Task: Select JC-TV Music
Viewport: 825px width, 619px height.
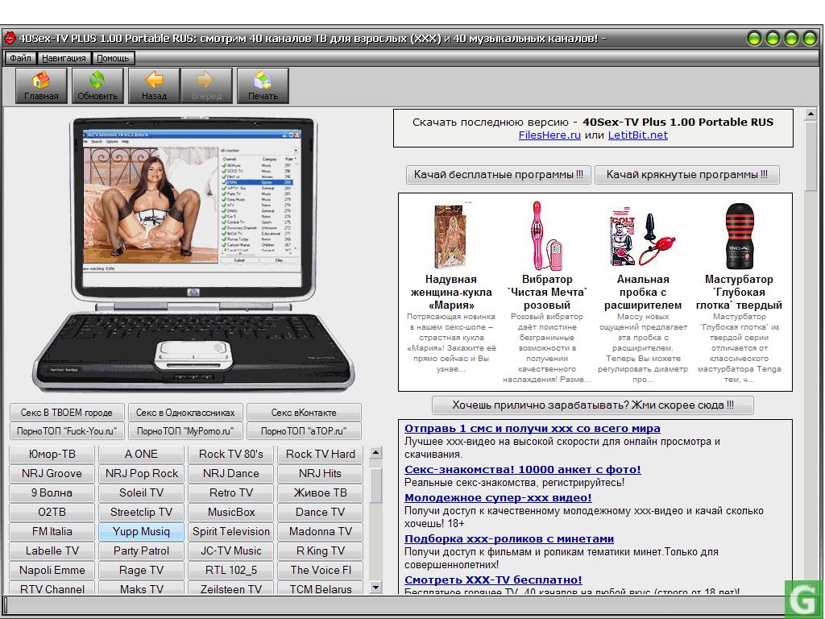Action: coord(231,551)
